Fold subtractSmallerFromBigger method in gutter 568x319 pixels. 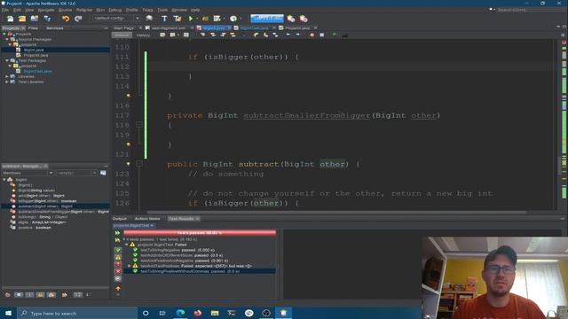(139, 124)
